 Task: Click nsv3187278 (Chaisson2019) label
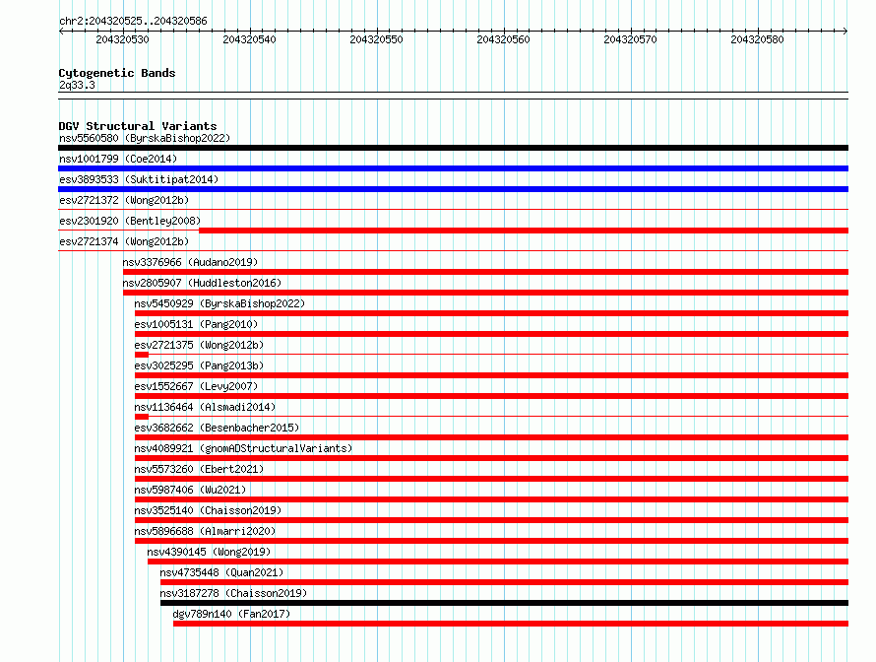tap(233, 593)
